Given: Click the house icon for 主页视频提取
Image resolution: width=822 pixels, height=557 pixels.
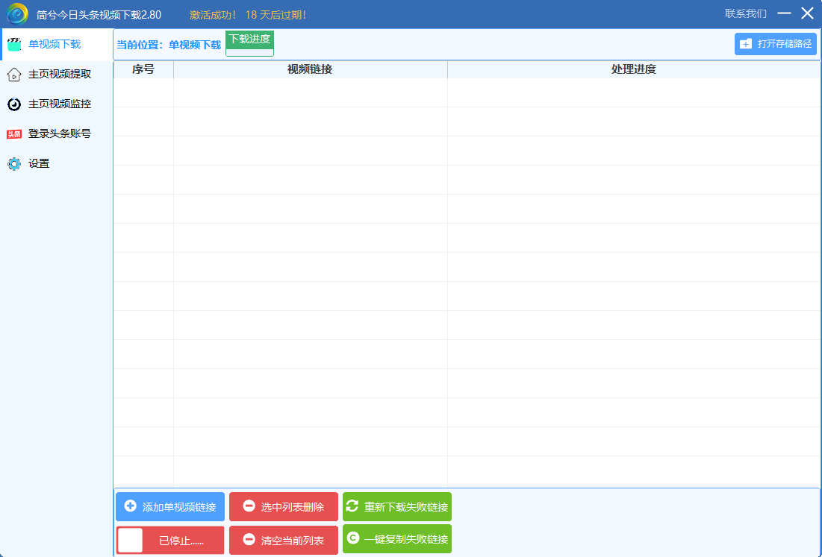Looking at the screenshot, I should [14, 74].
